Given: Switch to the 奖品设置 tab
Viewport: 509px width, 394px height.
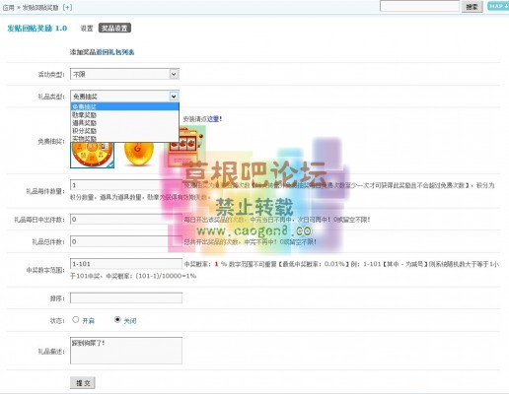Looking at the screenshot, I should 114,29.
